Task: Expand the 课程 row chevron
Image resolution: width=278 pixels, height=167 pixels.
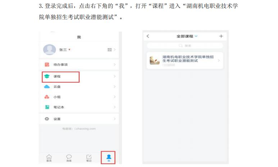Action: pos(114,76)
